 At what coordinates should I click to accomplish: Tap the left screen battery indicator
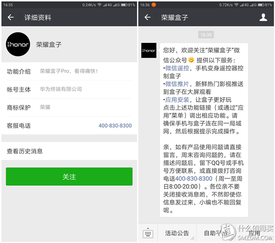pos(124,5)
